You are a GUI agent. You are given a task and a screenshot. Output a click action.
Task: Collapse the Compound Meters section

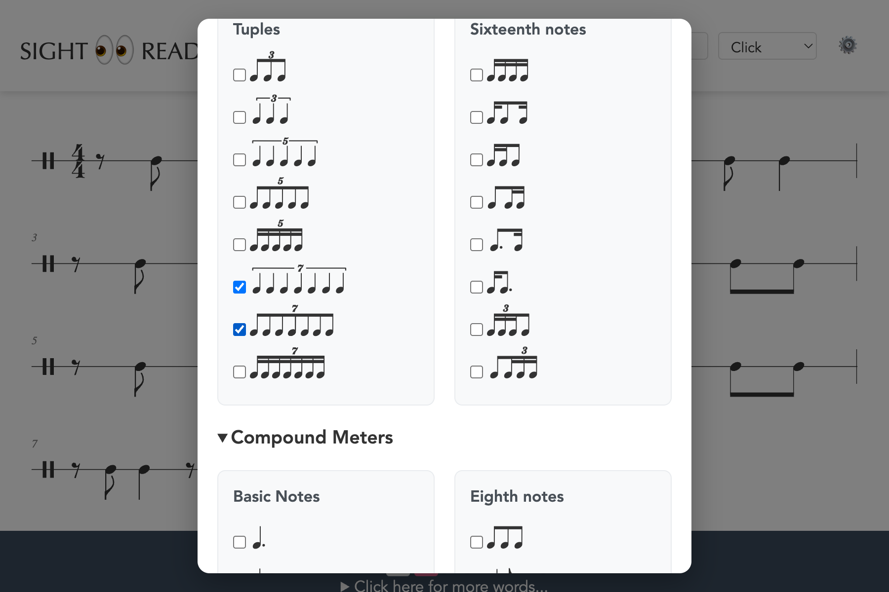click(223, 438)
